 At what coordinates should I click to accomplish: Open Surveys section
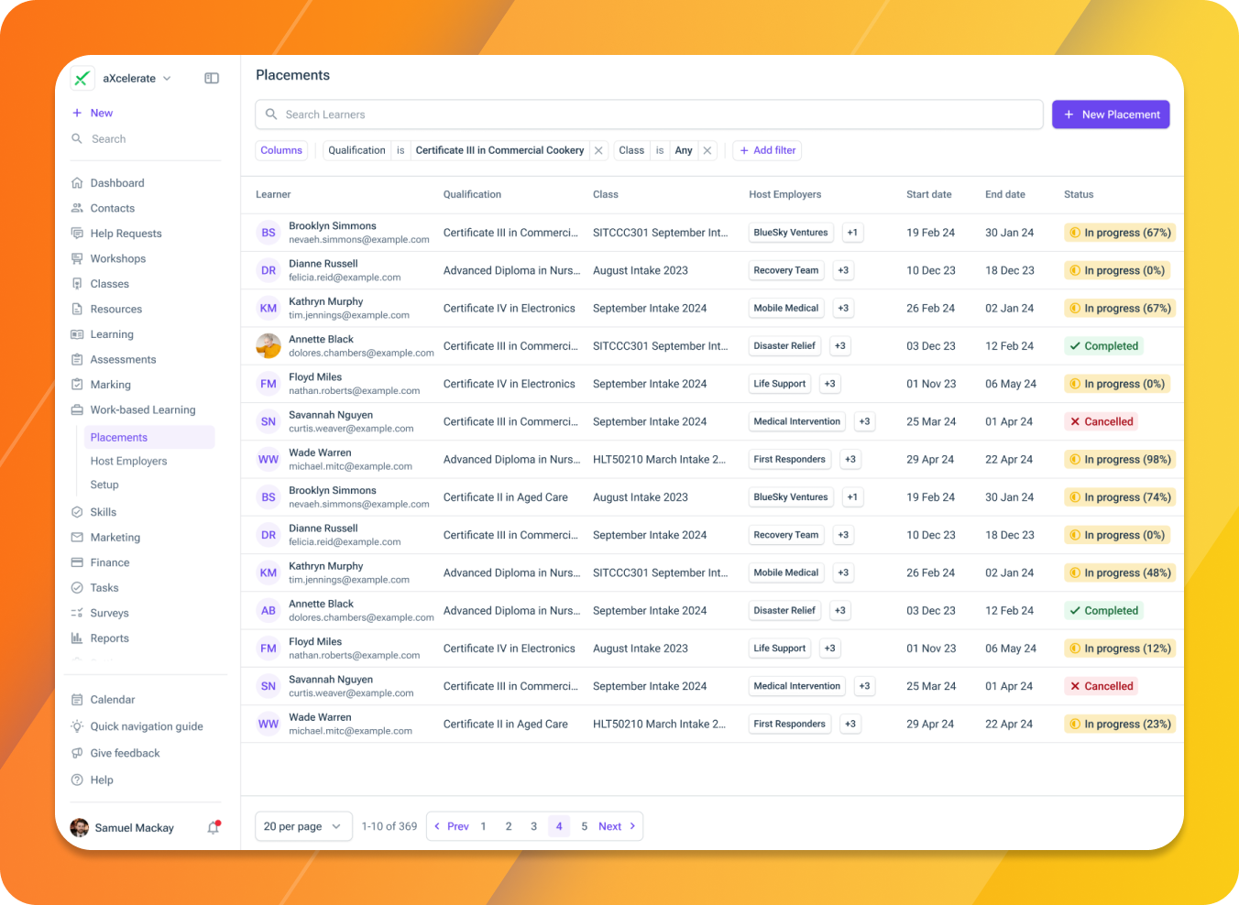coord(109,613)
